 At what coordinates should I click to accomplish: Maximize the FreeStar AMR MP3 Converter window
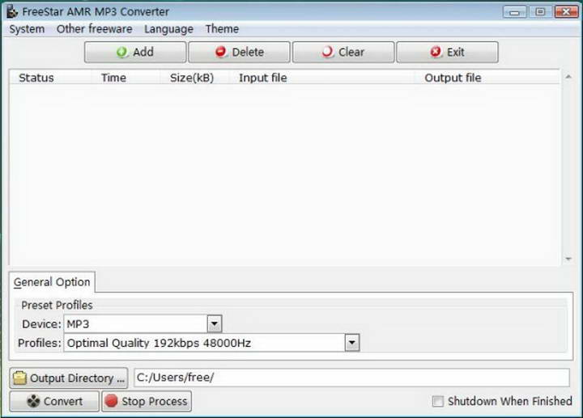540,12
